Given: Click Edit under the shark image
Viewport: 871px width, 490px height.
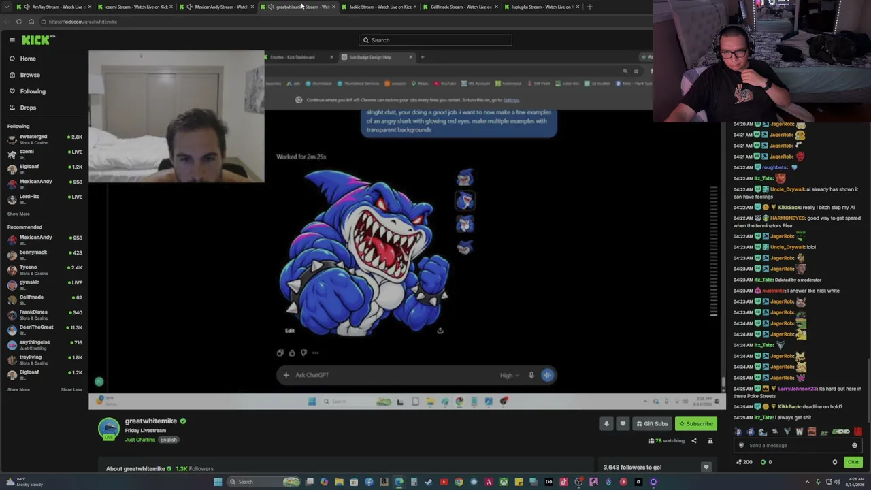Looking at the screenshot, I should (290, 331).
